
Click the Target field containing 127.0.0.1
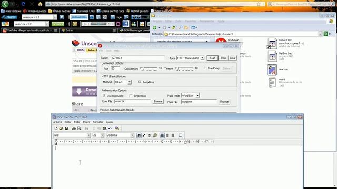pyautogui.click(x=137, y=58)
